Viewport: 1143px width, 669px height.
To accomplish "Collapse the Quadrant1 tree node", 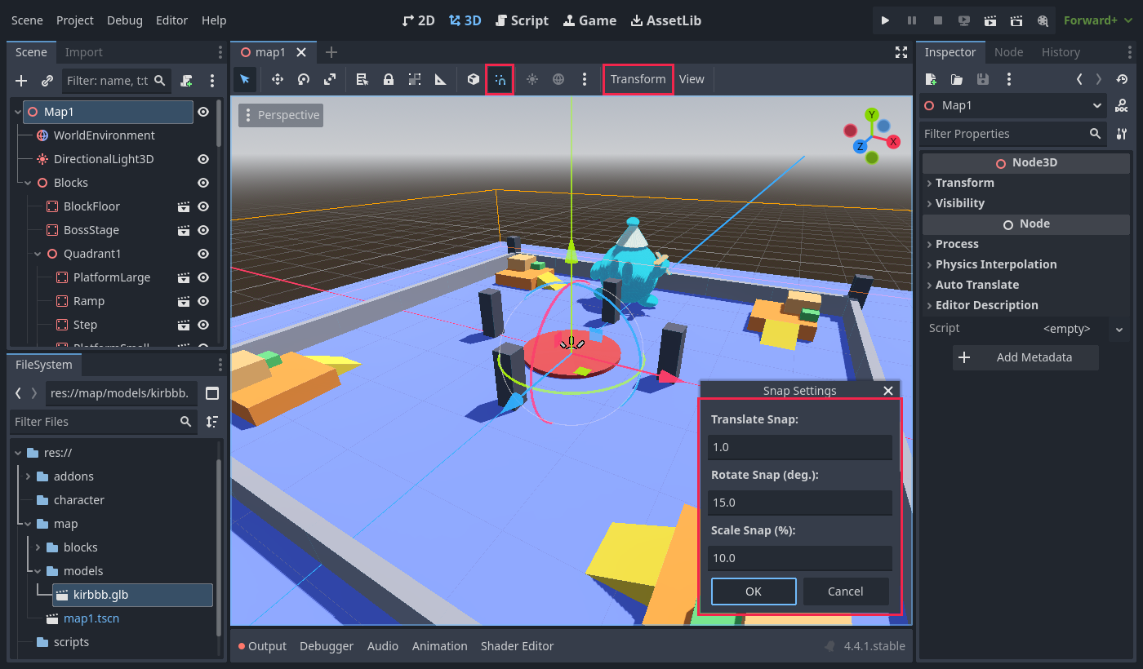I will pos(38,254).
